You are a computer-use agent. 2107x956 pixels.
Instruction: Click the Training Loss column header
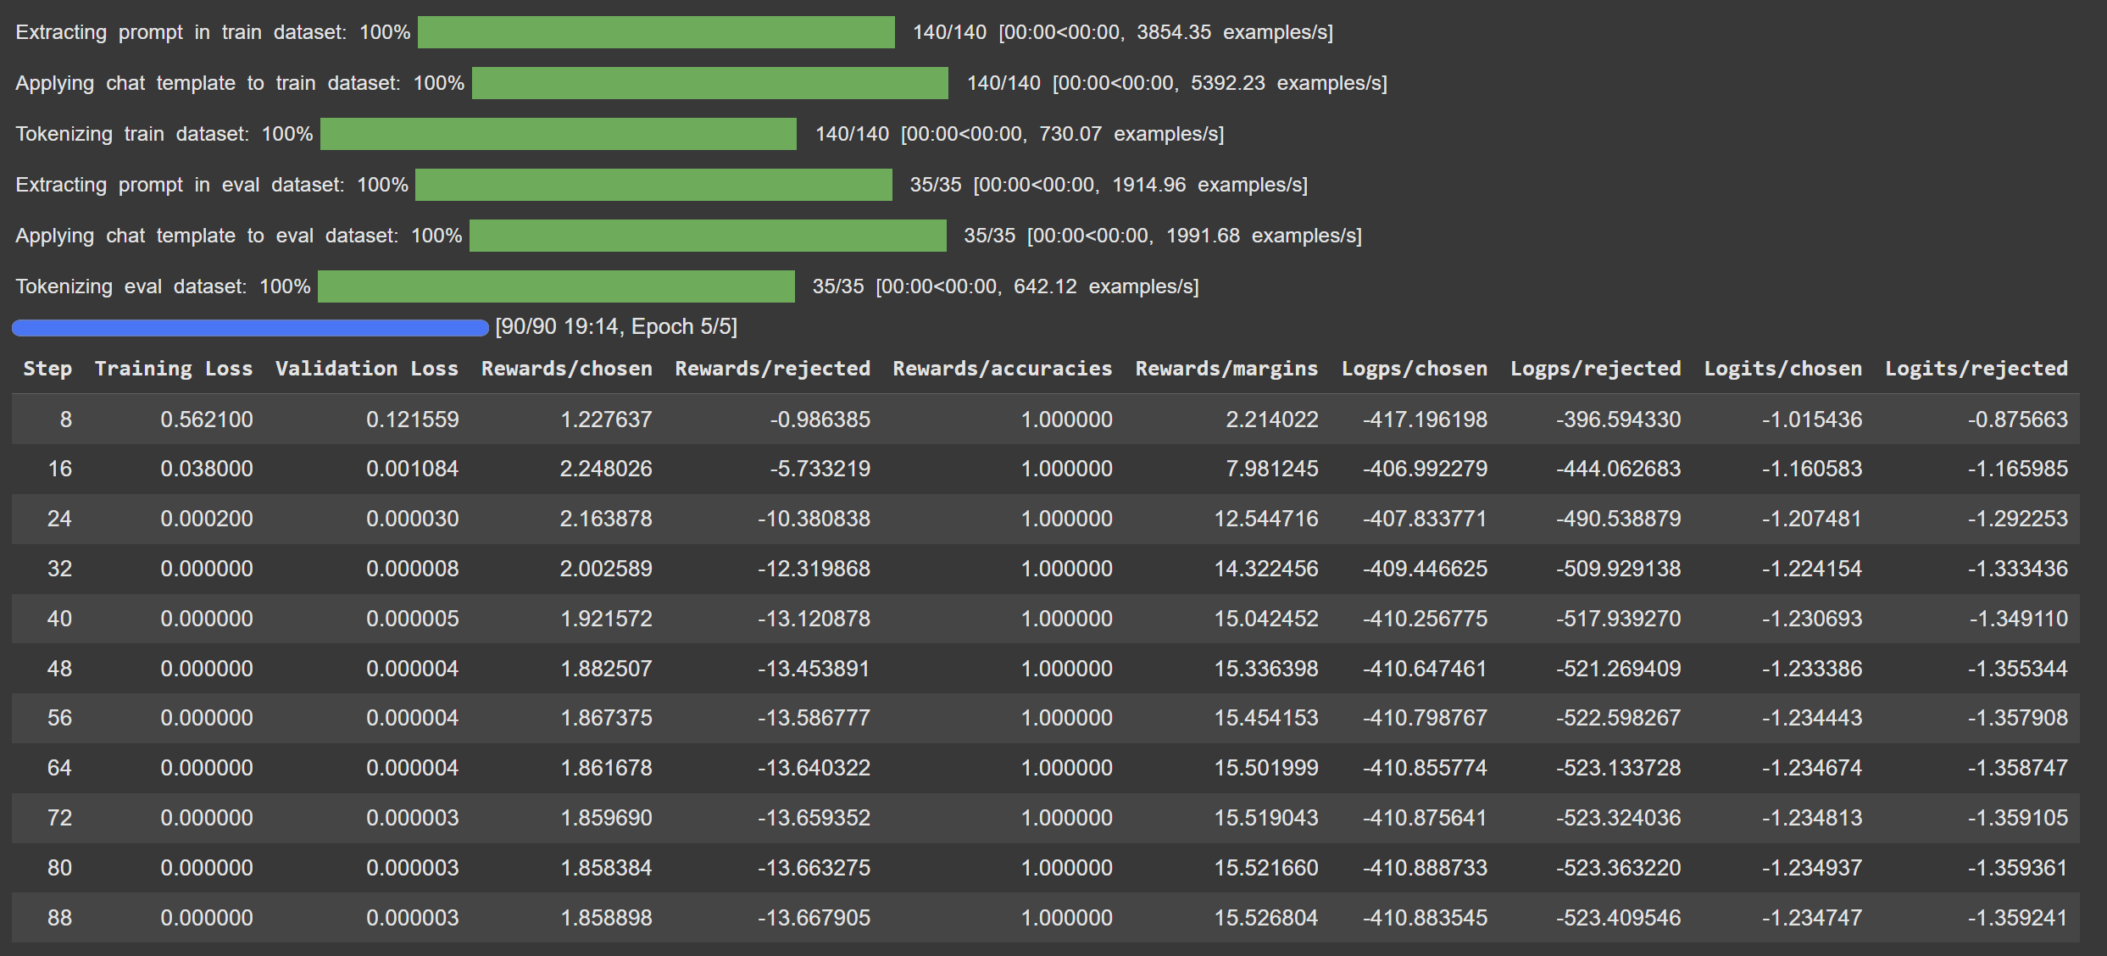(x=174, y=369)
